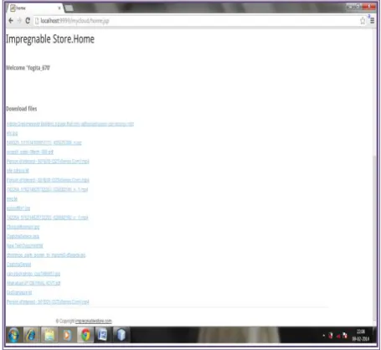Click the cube icon on the taskbar
Viewport: 381px width, 350px height.
tap(121, 335)
